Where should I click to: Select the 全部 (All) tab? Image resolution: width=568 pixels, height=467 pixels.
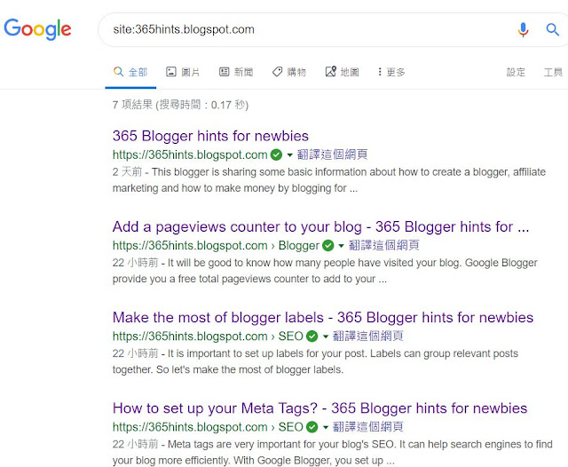130,72
